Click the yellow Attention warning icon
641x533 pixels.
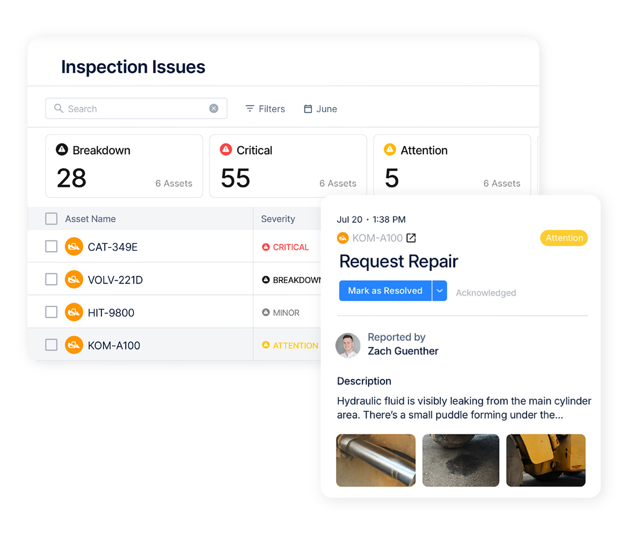390,150
